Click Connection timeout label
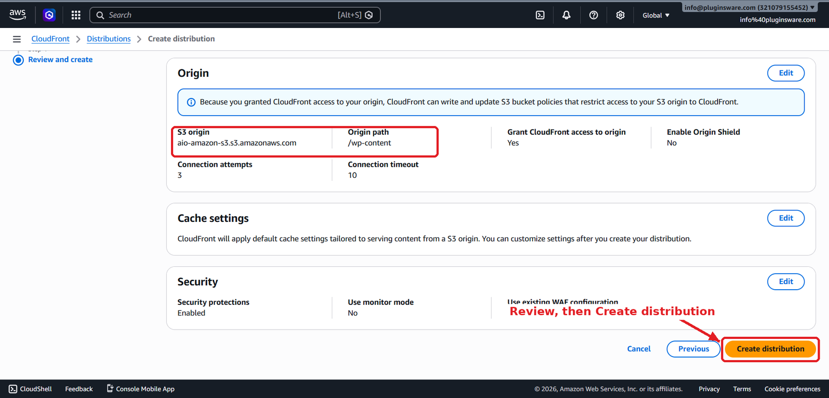 383,164
